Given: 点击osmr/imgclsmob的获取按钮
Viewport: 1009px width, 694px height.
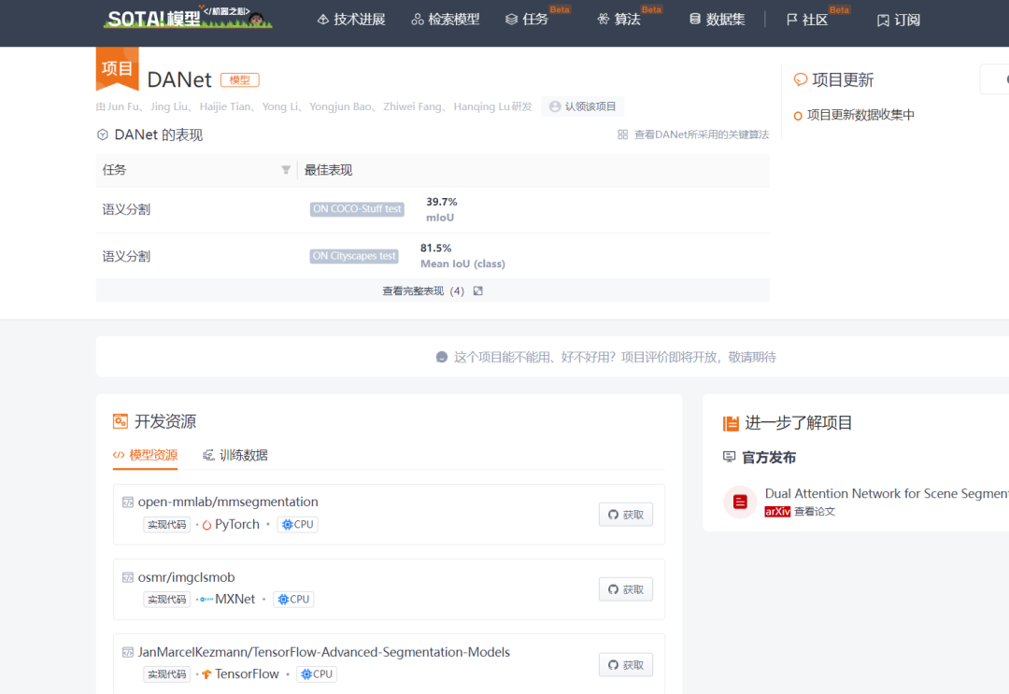Looking at the screenshot, I should pyautogui.click(x=625, y=589).
